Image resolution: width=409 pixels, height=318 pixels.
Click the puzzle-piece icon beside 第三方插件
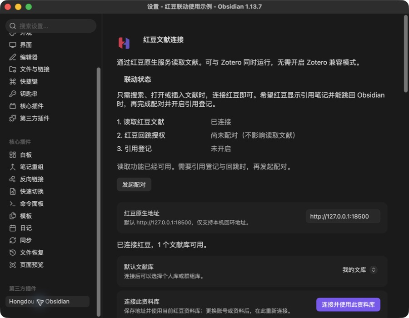[x=13, y=118]
